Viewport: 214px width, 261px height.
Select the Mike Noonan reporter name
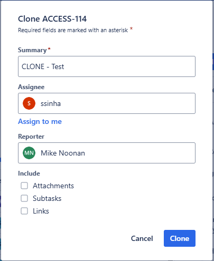click(x=63, y=153)
